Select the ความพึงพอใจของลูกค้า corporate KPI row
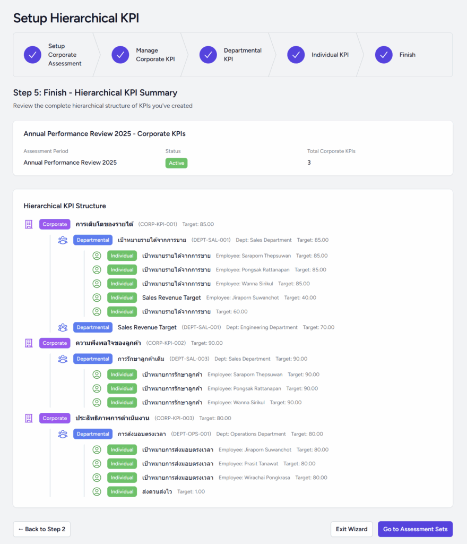 108,343
